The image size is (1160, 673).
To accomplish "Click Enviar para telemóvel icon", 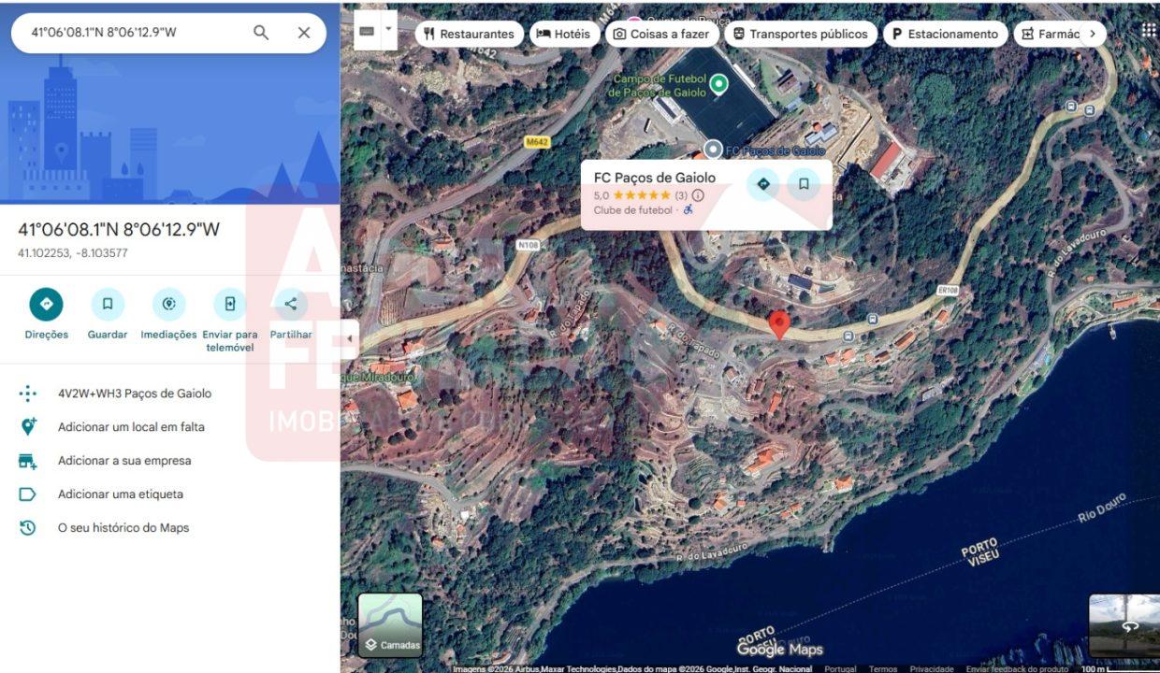I will tap(230, 304).
